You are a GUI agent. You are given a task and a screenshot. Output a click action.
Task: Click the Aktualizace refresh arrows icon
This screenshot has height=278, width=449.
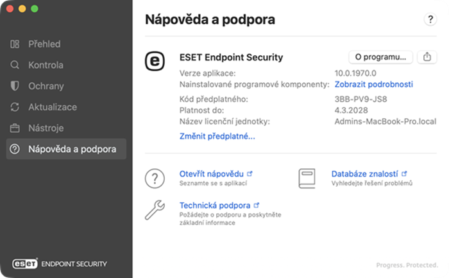coord(15,107)
